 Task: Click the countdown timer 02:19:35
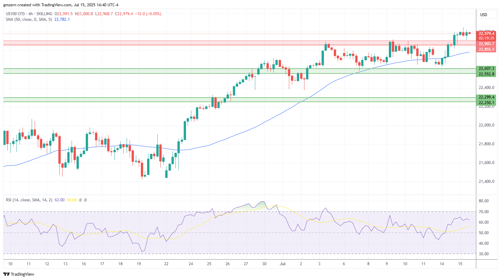click(x=486, y=38)
